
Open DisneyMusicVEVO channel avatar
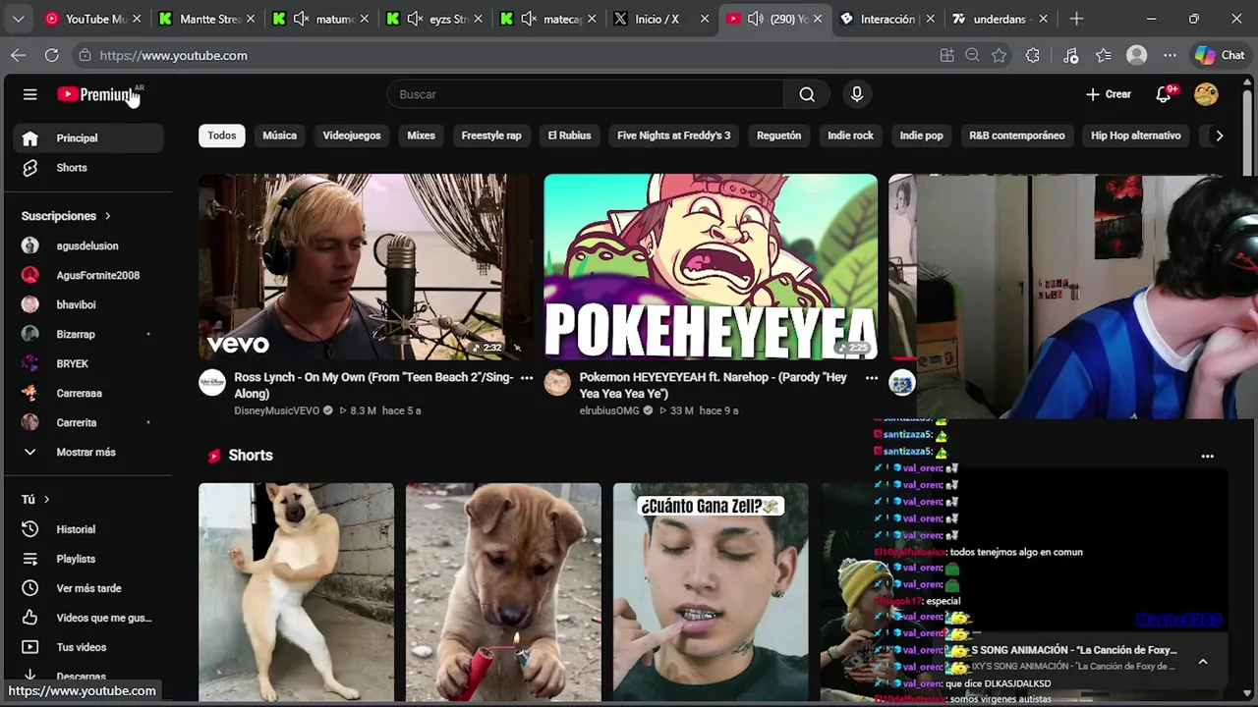[212, 383]
